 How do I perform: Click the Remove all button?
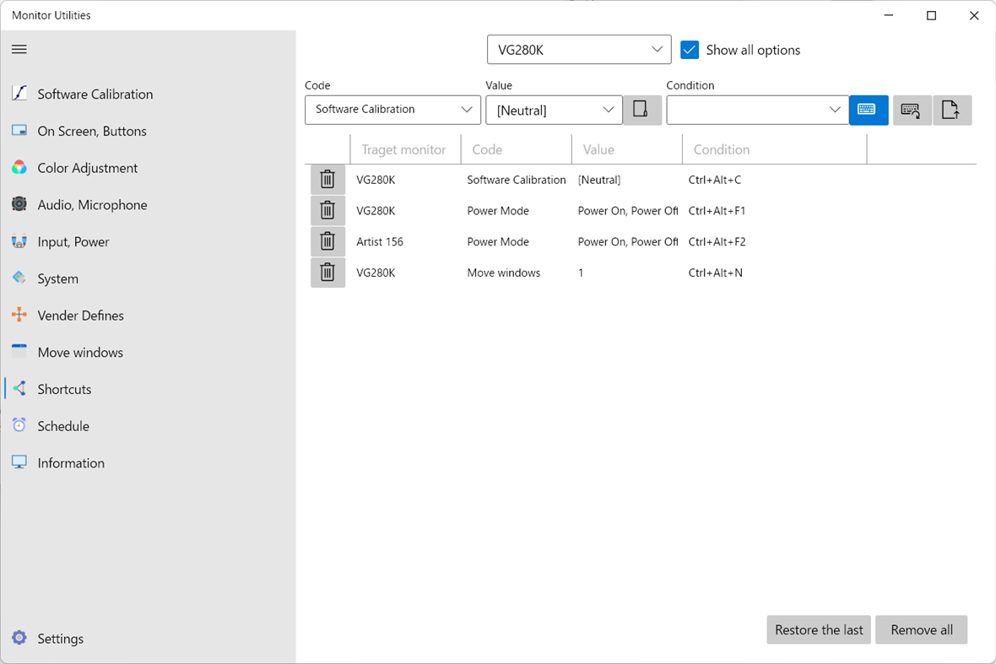point(921,629)
